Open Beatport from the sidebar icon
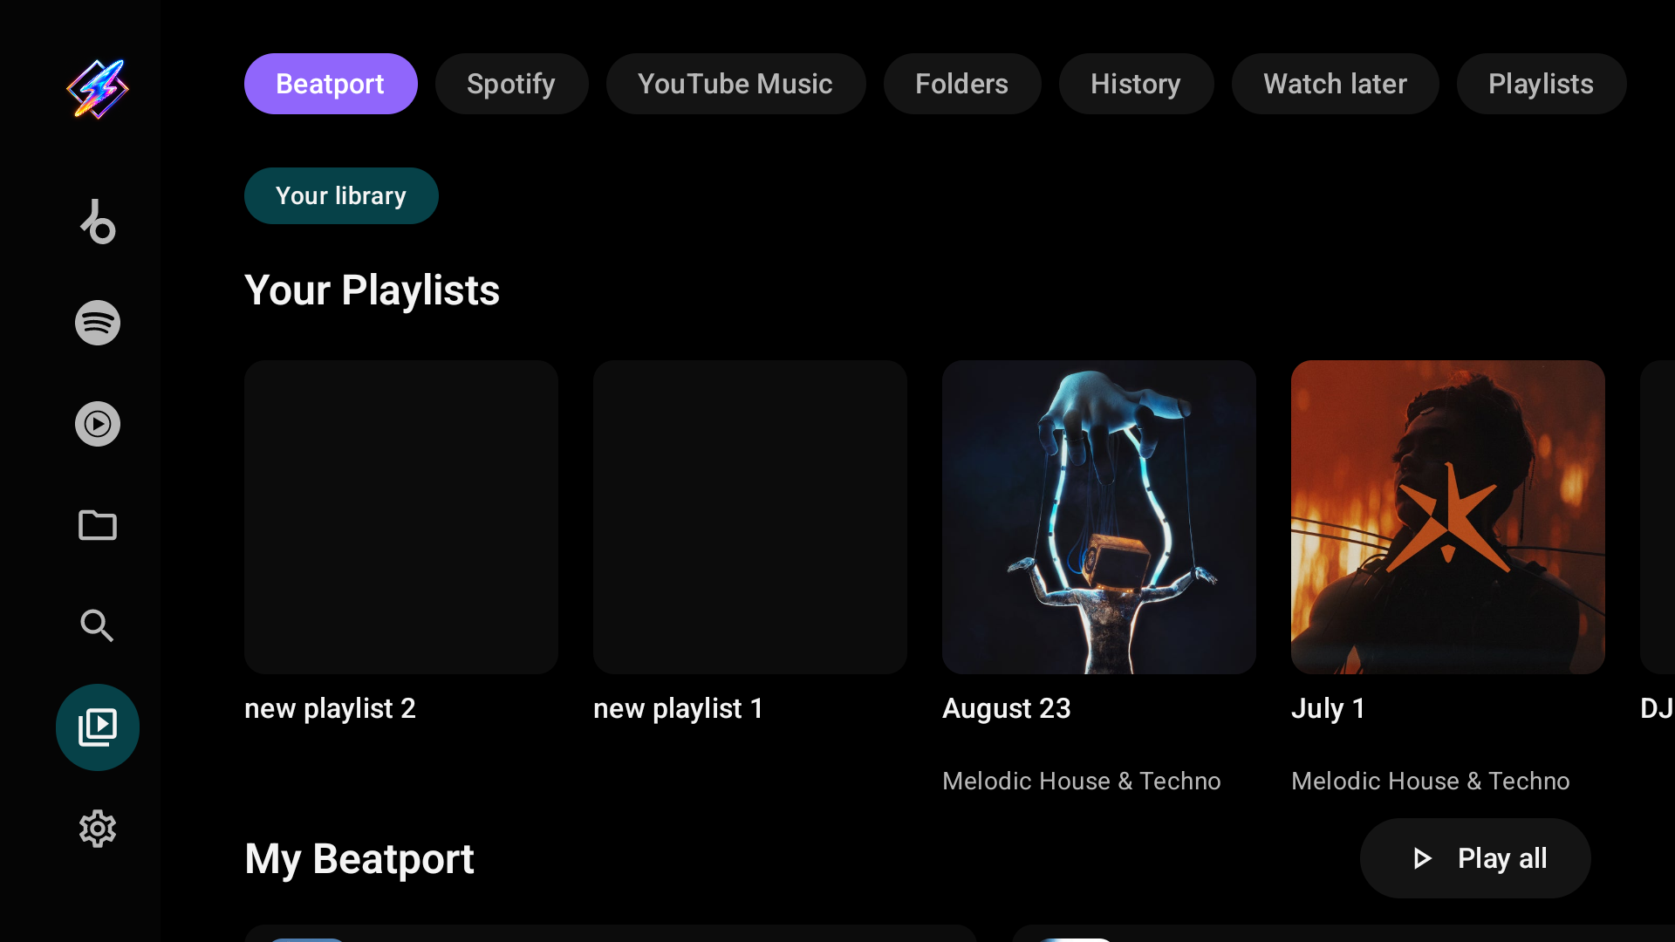The height and width of the screenshot is (942, 1675). coord(98,222)
